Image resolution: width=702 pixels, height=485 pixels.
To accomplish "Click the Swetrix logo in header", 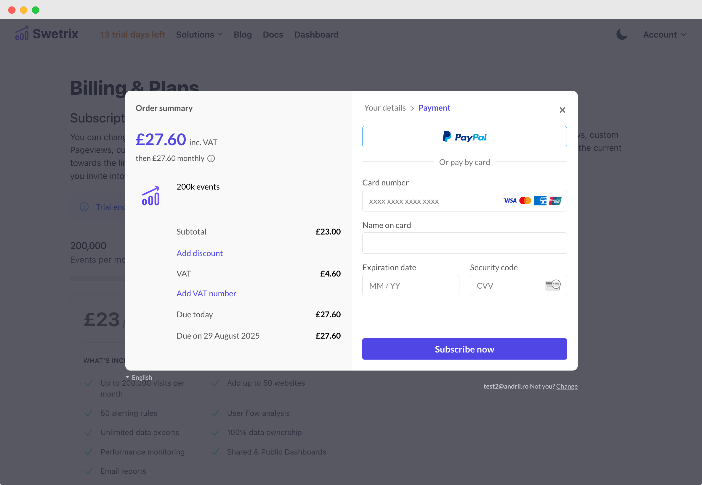I will coord(47,34).
